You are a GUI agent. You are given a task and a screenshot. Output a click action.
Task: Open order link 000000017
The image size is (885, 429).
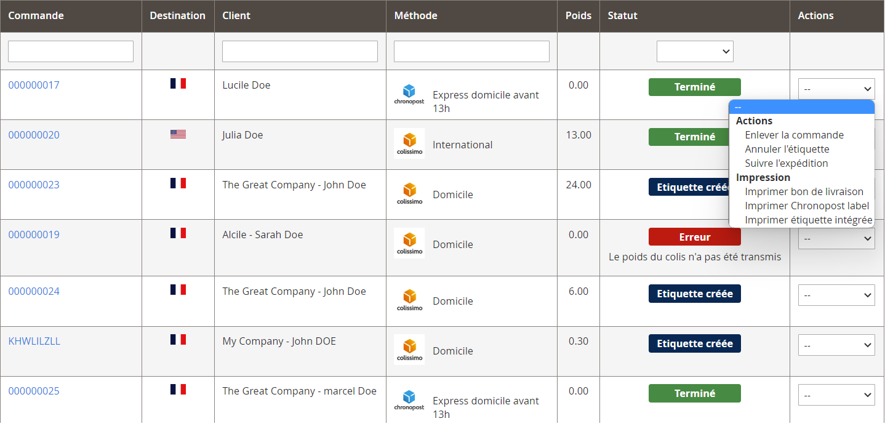[34, 85]
